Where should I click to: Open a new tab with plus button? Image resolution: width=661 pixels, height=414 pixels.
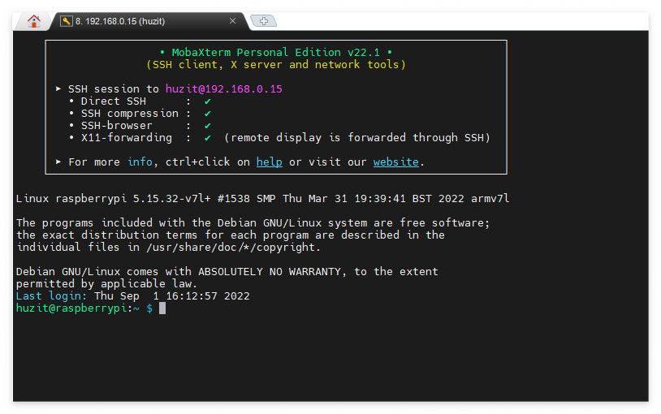point(263,20)
